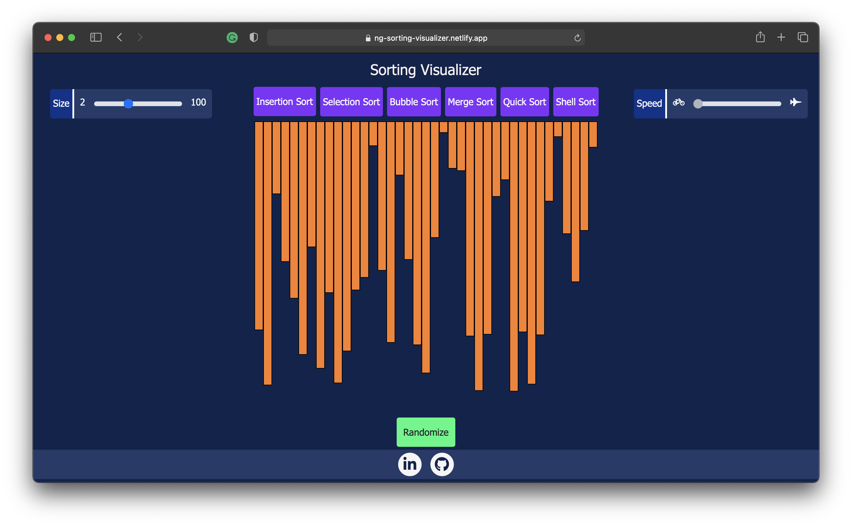Start Insertion Sort

coord(284,101)
